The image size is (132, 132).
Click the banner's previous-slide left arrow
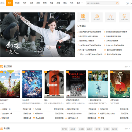[x=1, y=35]
